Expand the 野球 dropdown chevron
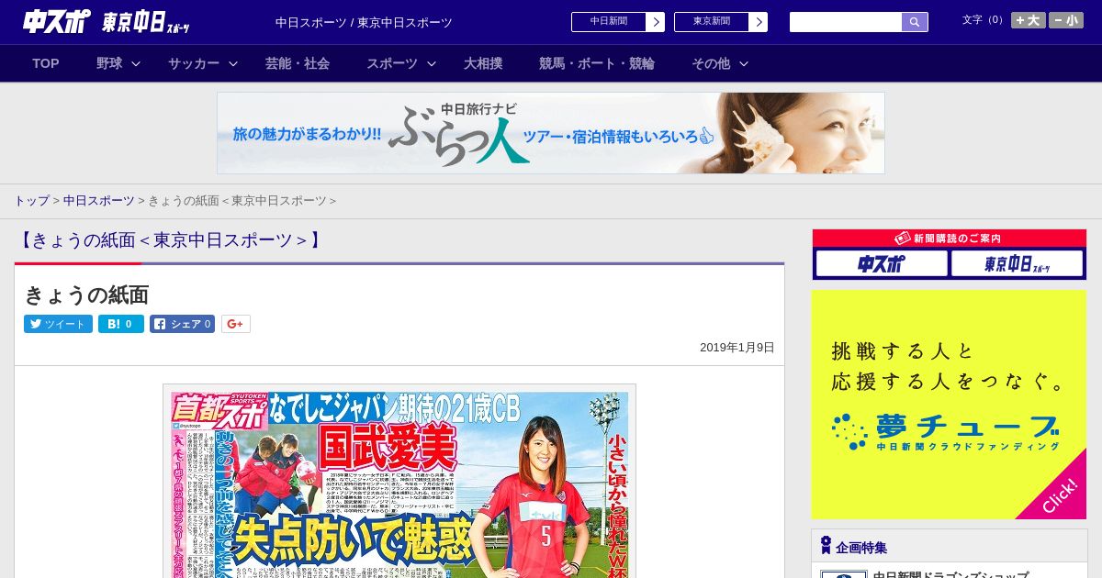The image size is (1102, 578). [x=136, y=63]
